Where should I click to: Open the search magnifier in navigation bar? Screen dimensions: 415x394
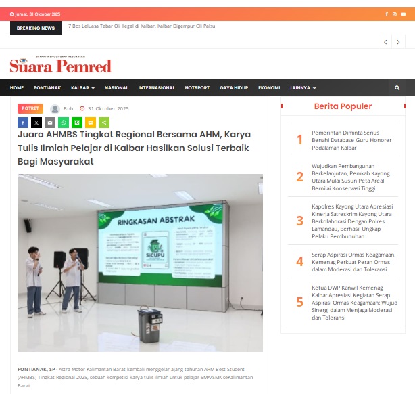pyautogui.click(x=397, y=88)
